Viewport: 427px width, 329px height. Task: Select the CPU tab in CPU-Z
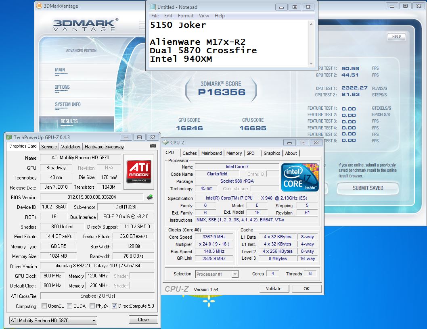click(170, 152)
